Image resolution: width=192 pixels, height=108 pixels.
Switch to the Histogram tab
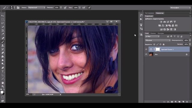(x=149, y=13)
